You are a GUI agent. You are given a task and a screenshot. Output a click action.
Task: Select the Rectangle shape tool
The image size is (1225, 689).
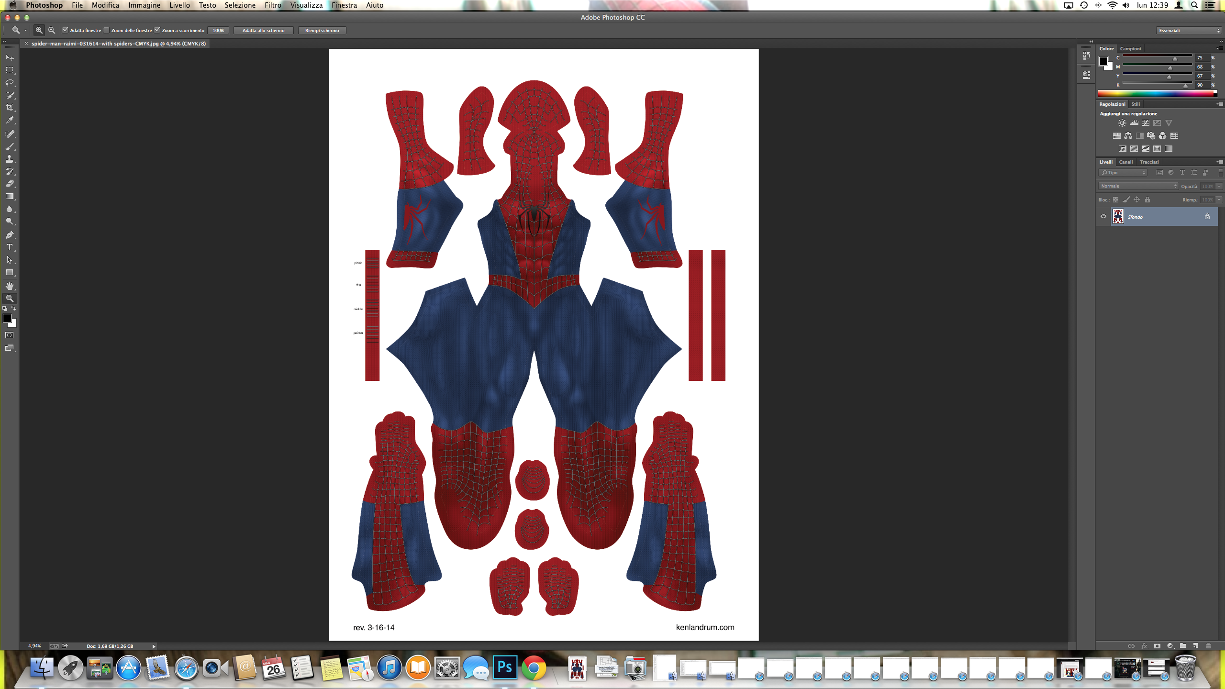pos(10,273)
